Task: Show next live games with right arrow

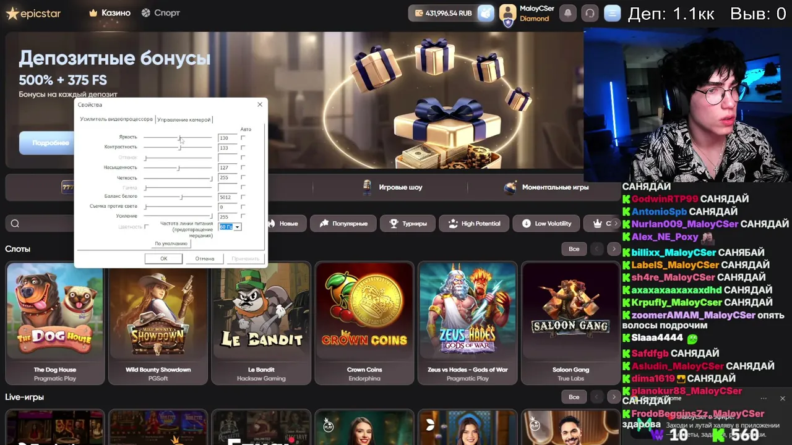Action: point(613,397)
